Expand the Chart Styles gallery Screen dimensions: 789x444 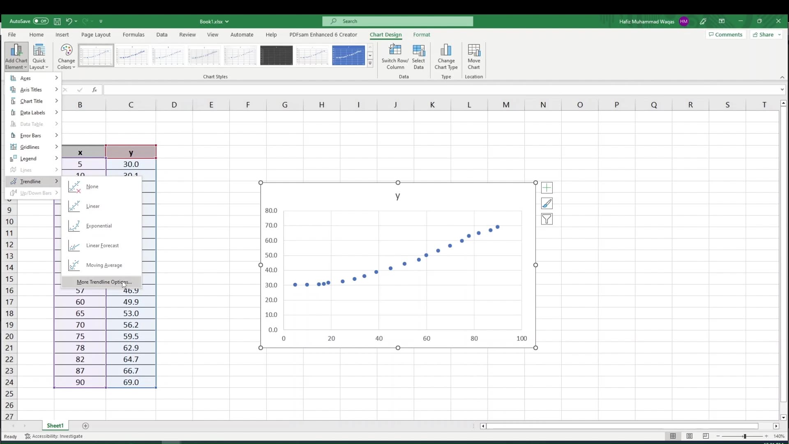[370, 63]
